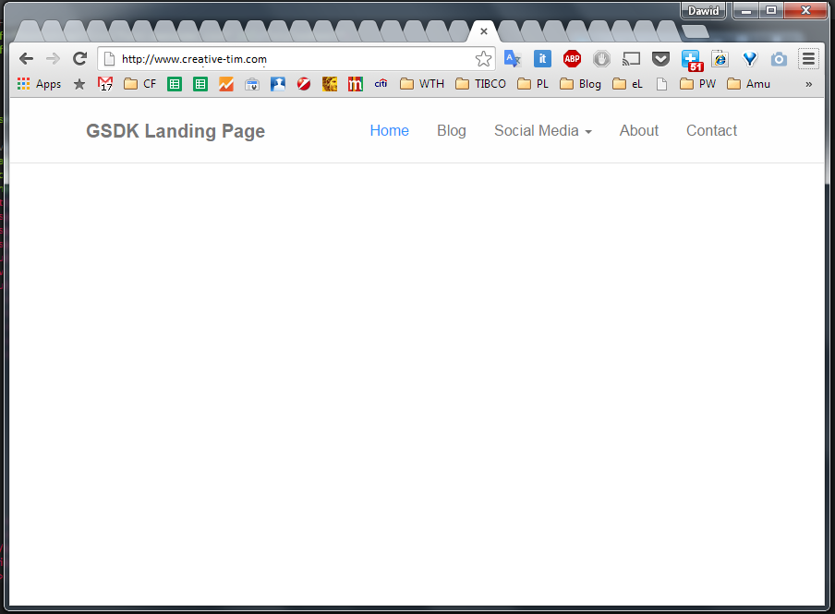Screen dimensions: 835x614
Task: Click the Adblock Plus extension icon
Action: click(x=572, y=59)
